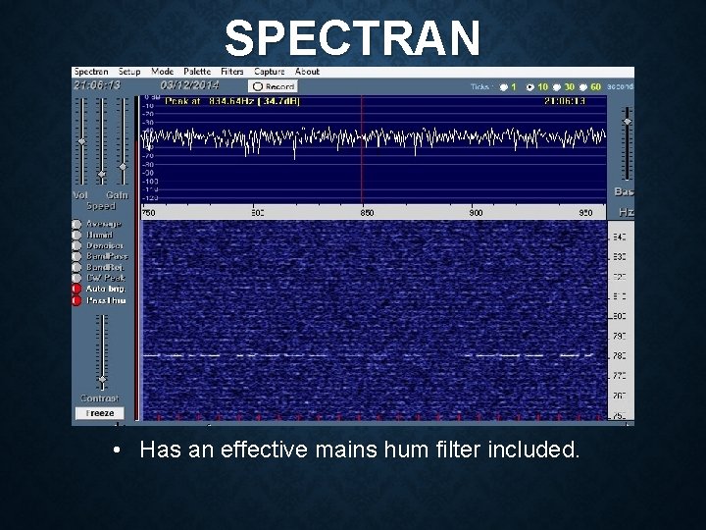Enable the Denoiser filter LED
Screen dimensions: 706x530
tap(76, 245)
